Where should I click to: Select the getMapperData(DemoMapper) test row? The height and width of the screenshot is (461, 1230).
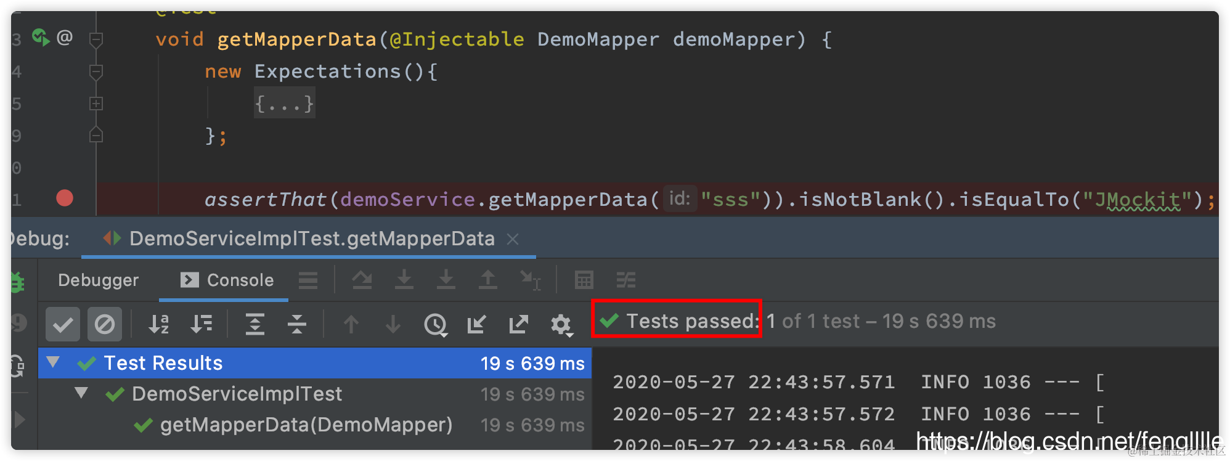[315, 425]
